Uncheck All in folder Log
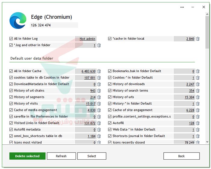211x169 pixels. 11,39
